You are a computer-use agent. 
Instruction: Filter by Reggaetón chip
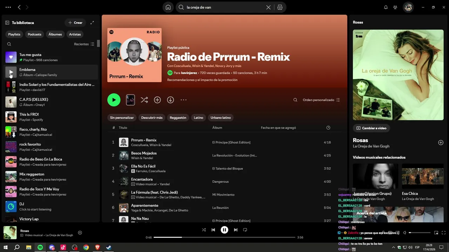[x=178, y=118]
